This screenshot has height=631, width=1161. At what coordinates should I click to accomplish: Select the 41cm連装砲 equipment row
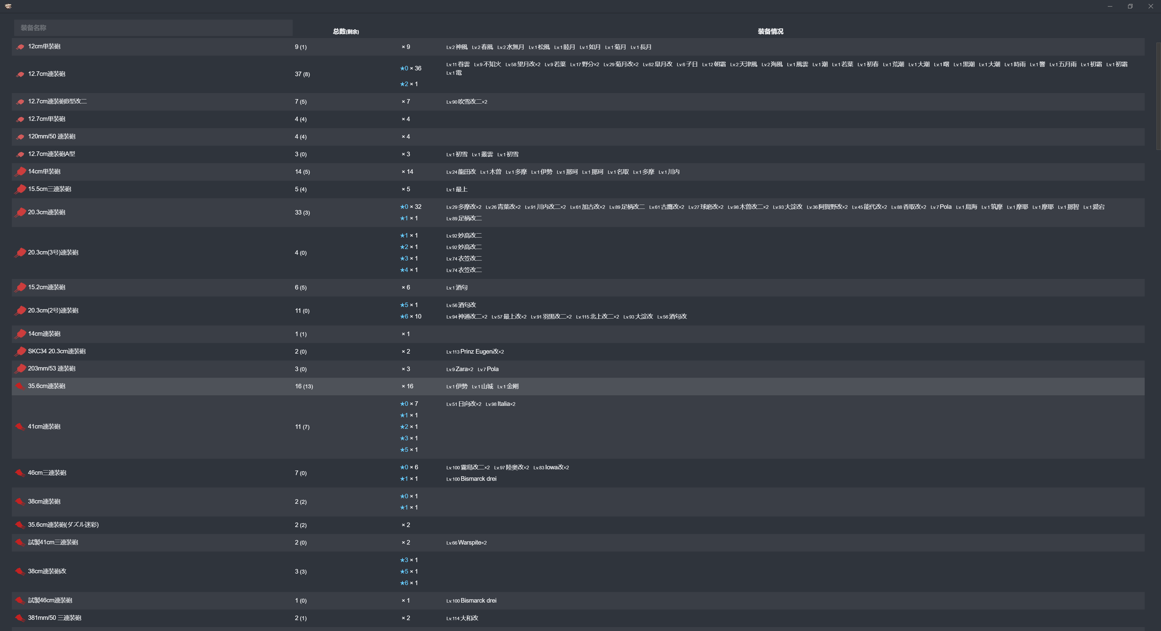click(44, 426)
